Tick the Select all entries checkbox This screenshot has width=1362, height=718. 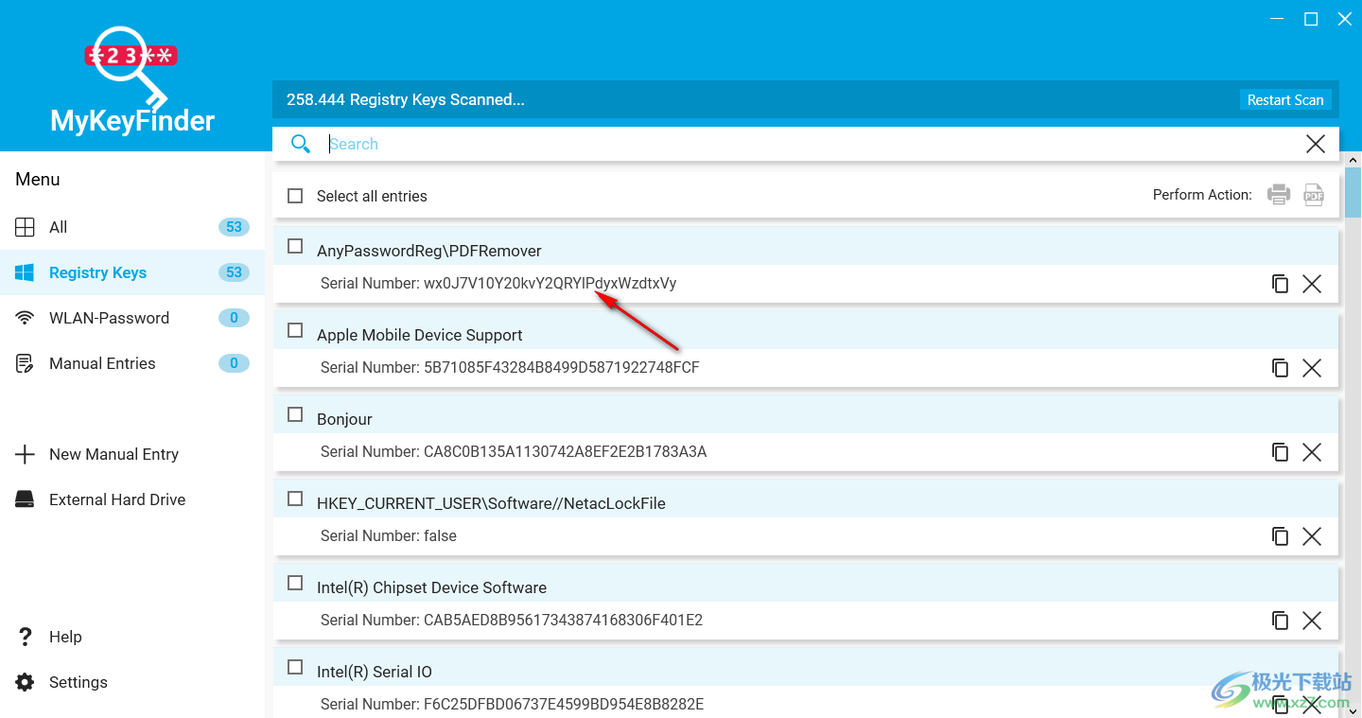(295, 196)
